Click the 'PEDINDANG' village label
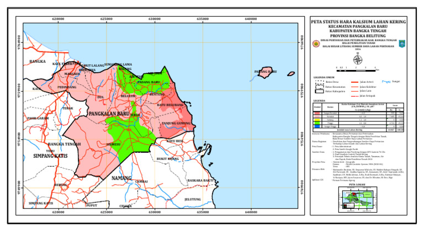The image size is (424, 231). [x=67, y=87]
